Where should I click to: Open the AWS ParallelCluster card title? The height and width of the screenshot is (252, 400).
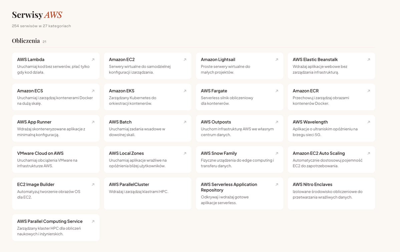129,184
